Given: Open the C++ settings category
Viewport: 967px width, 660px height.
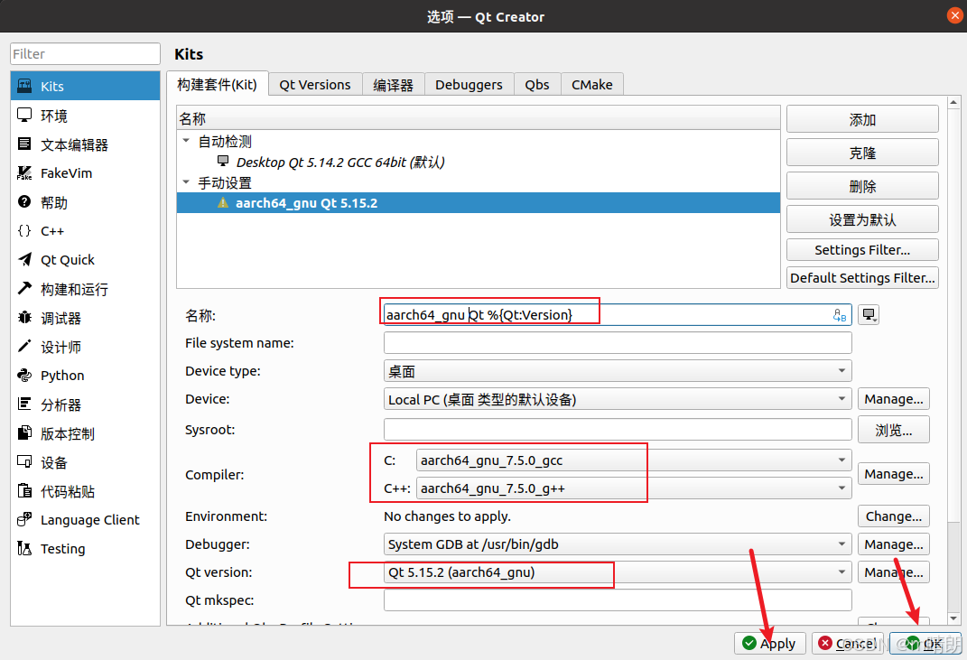Looking at the screenshot, I should [85, 231].
